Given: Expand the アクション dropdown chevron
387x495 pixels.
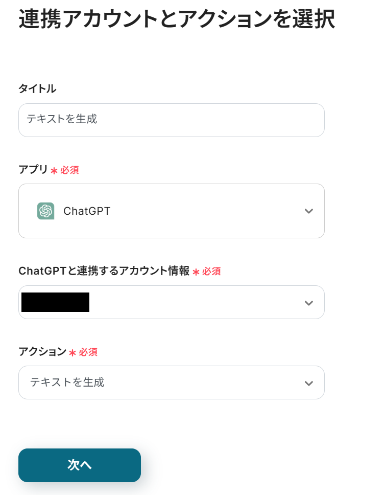Looking at the screenshot, I should tap(308, 383).
